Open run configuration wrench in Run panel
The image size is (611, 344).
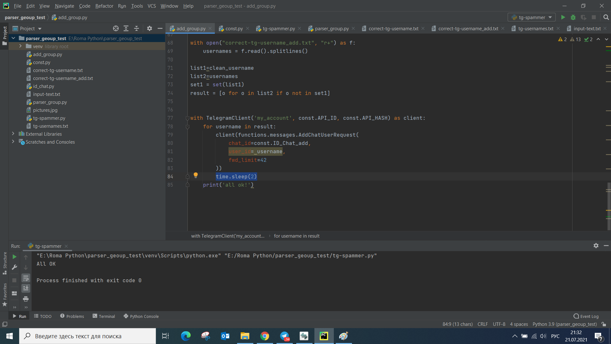tap(14, 268)
